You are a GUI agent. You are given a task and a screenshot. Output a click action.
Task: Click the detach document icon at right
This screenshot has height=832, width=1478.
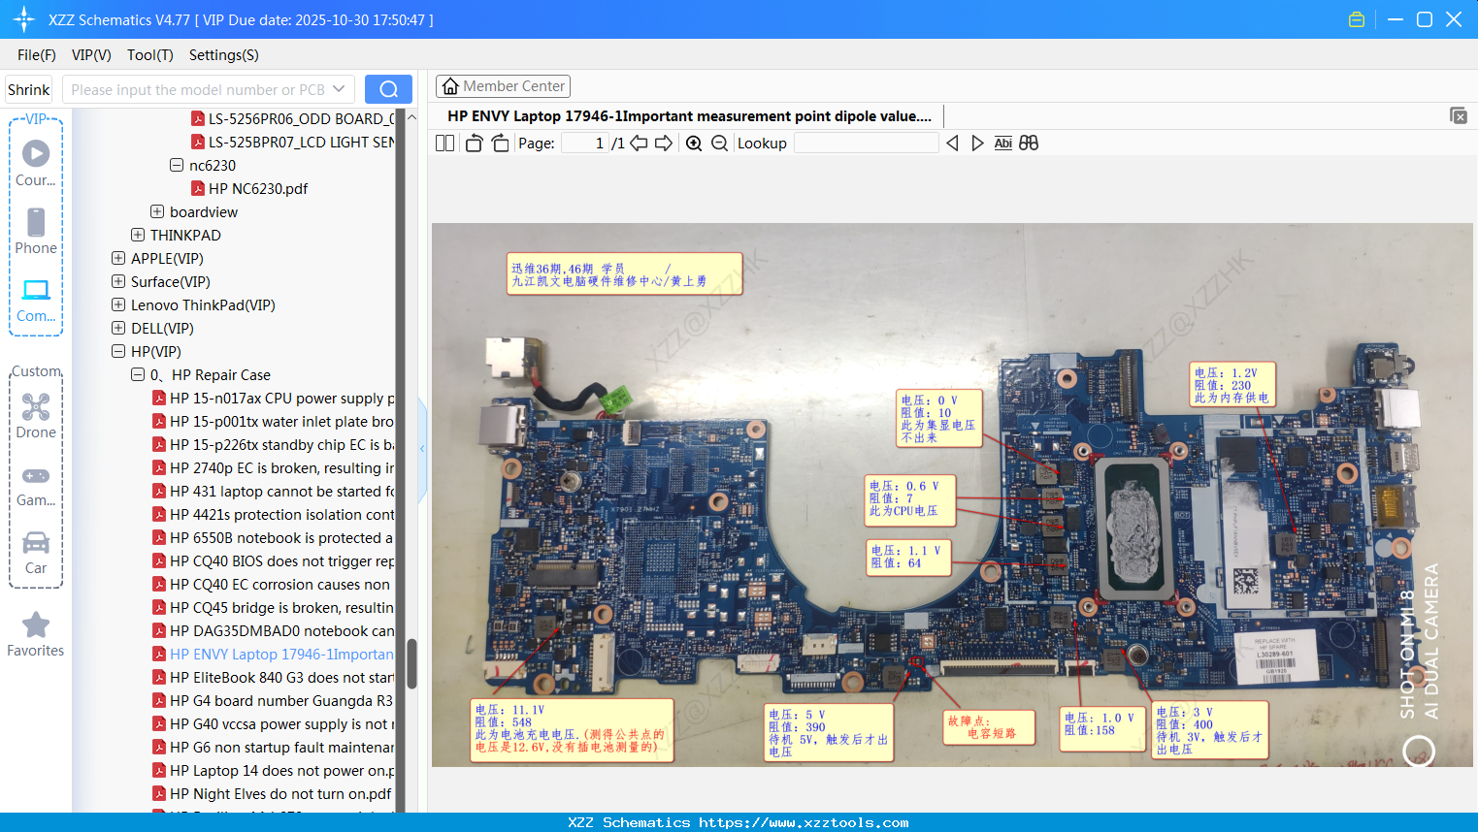click(x=1458, y=115)
